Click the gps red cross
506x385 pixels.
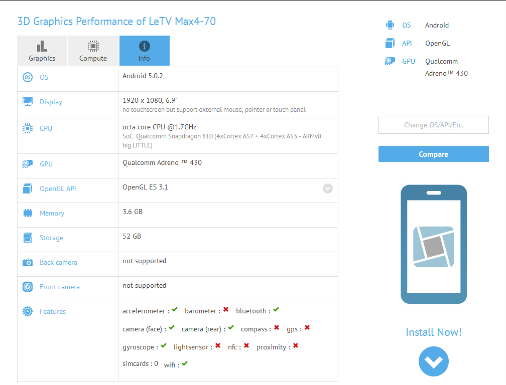coord(307,328)
